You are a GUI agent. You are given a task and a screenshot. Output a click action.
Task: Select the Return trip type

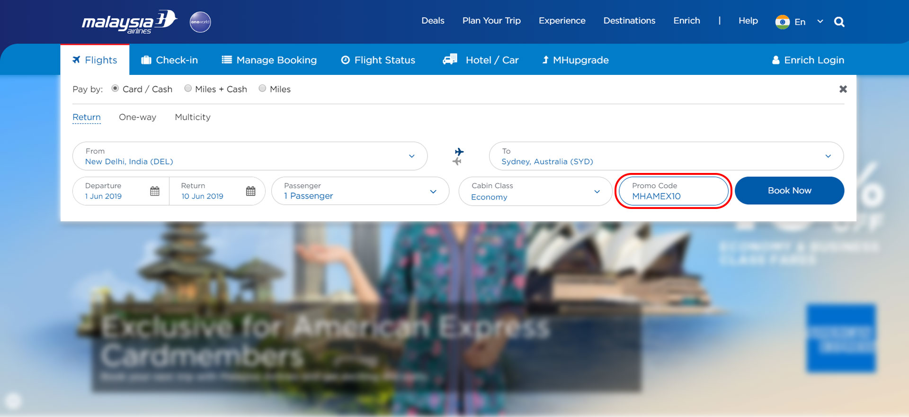87,117
